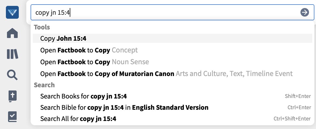Click the Ctrl+Enter shortcut hint
The width and height of the screenshot is (316, 129).
pos(299,108)
